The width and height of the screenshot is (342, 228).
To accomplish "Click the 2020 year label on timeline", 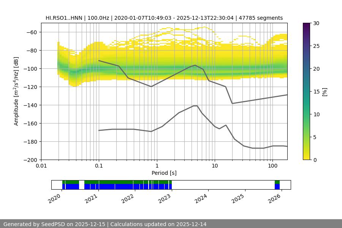I will 55,198.
